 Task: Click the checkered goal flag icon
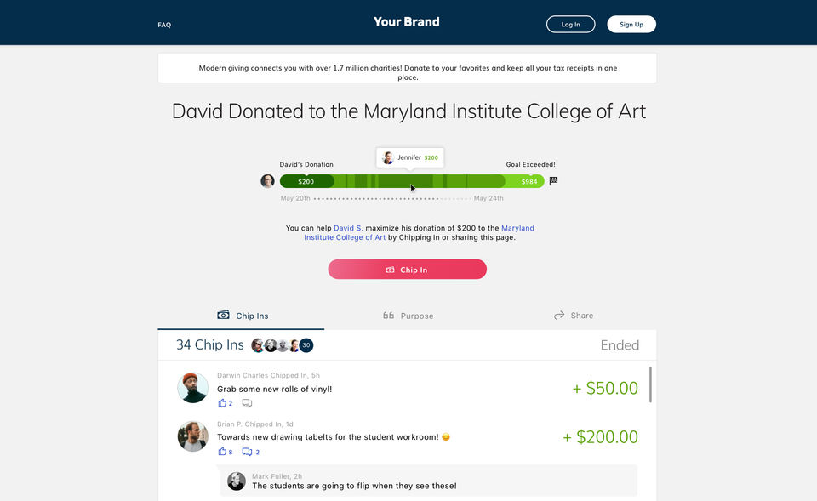point(553,180)
